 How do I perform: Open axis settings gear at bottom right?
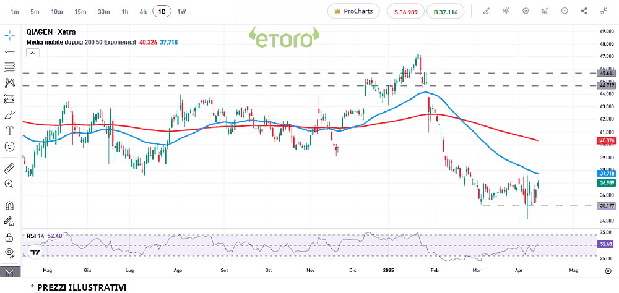(608, 271)
